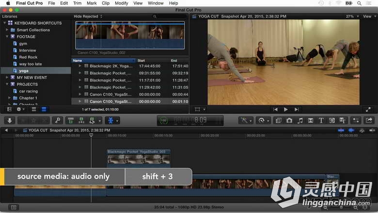Enter full-screen viewer playback
The image size is (378, 213).
tap(368, 110)
